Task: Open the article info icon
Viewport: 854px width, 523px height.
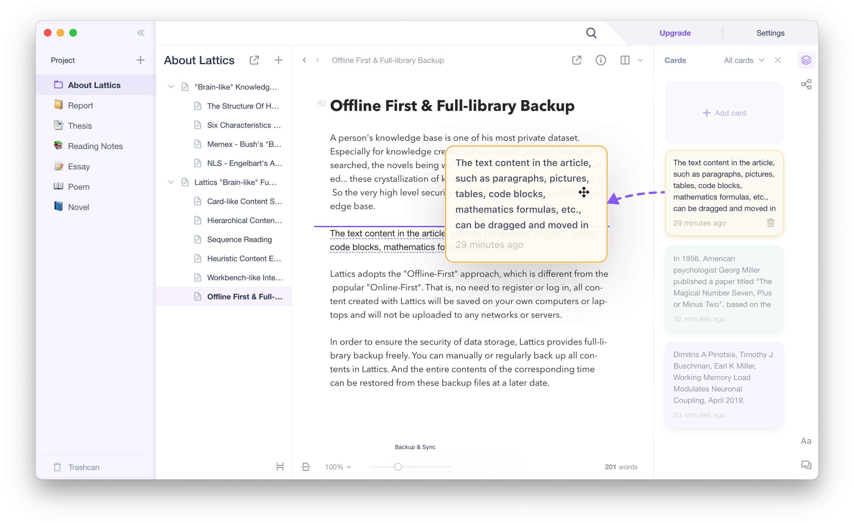Action: point(601,60)
